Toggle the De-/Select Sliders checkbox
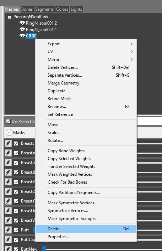The image size is (162, 251). tap(8, 122)
